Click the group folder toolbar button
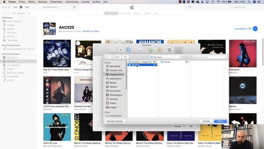The width and height of the screenshot is (264, 149). [x=125, y=57]
